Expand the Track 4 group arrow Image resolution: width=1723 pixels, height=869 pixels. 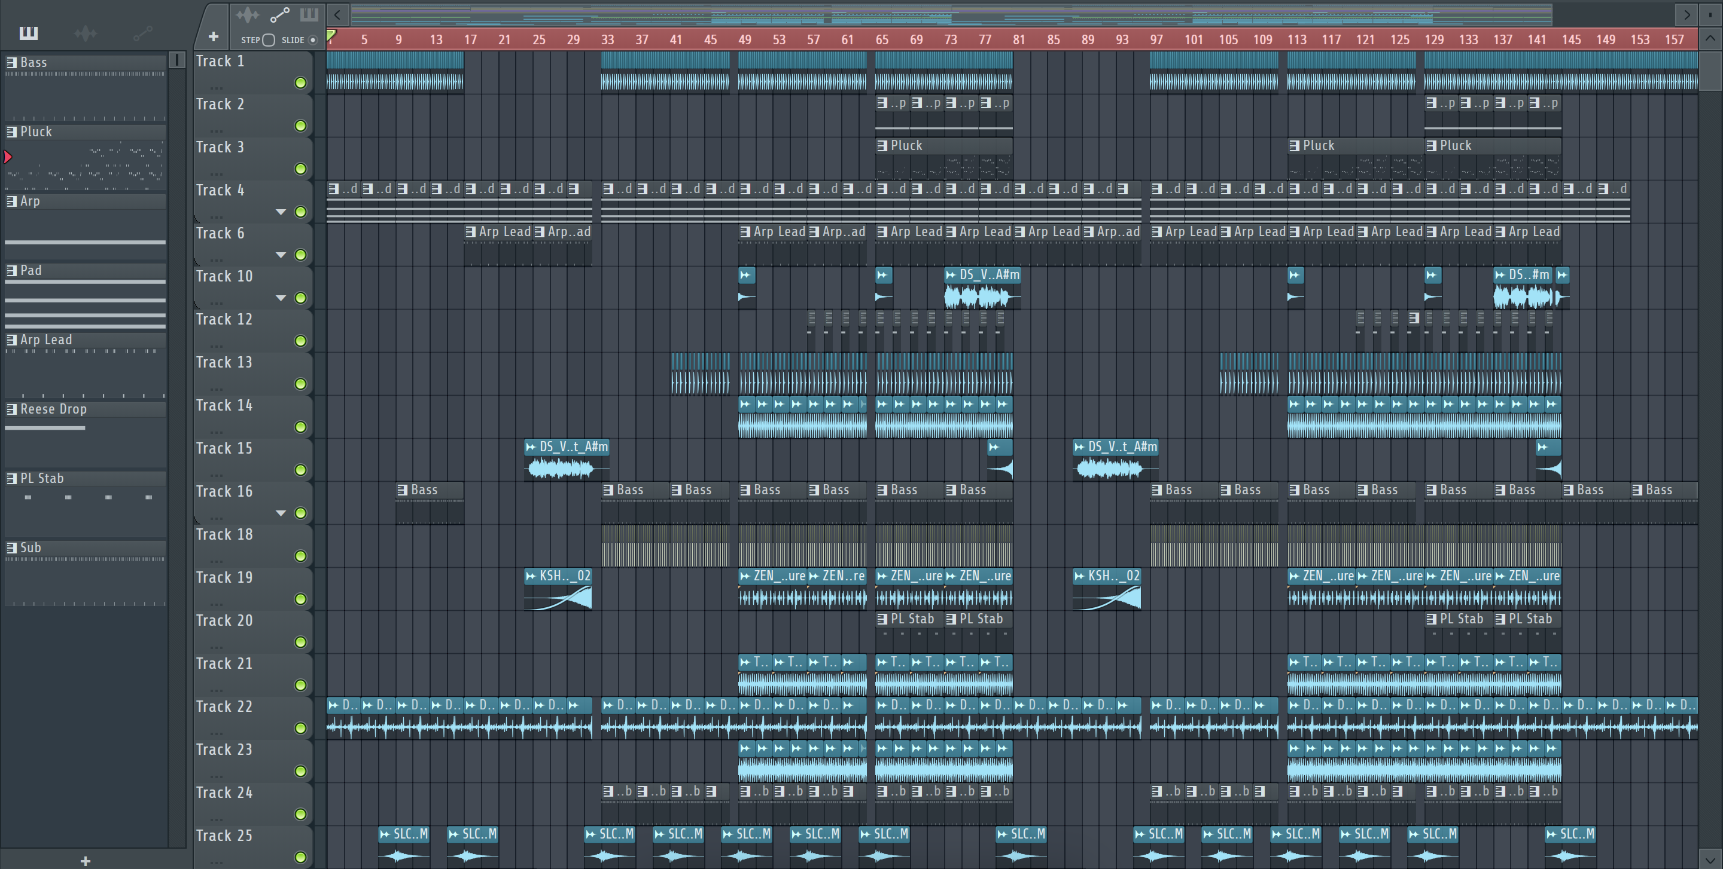(281, 212)
